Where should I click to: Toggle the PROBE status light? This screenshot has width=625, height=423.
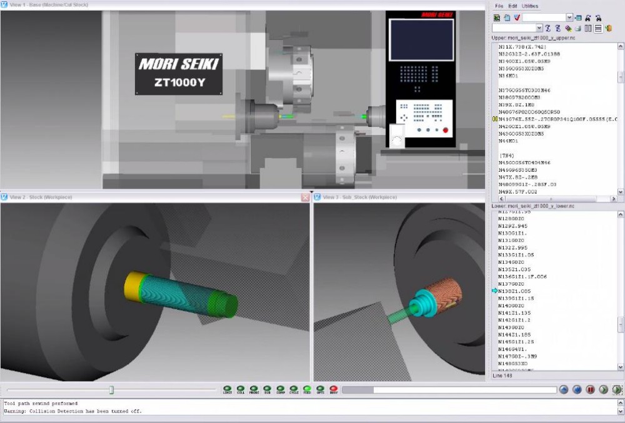point(254,389)
